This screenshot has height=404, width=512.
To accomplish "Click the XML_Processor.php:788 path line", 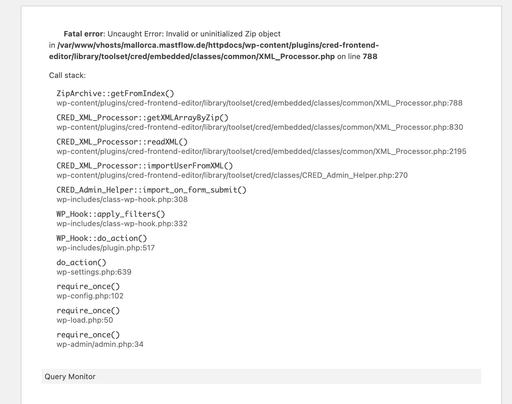I will (x=259, y=103).
